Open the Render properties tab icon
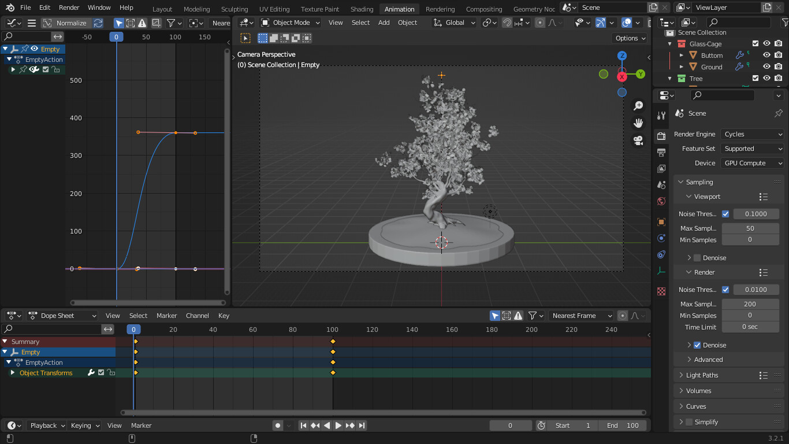This screenshot has height=444, width=789. tap(661, 136)
